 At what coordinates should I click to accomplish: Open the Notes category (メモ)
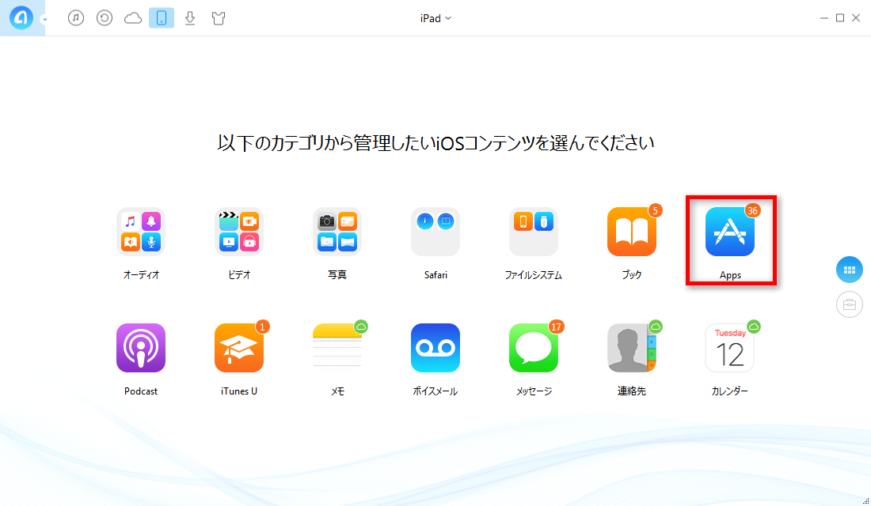tap(337, 348)
